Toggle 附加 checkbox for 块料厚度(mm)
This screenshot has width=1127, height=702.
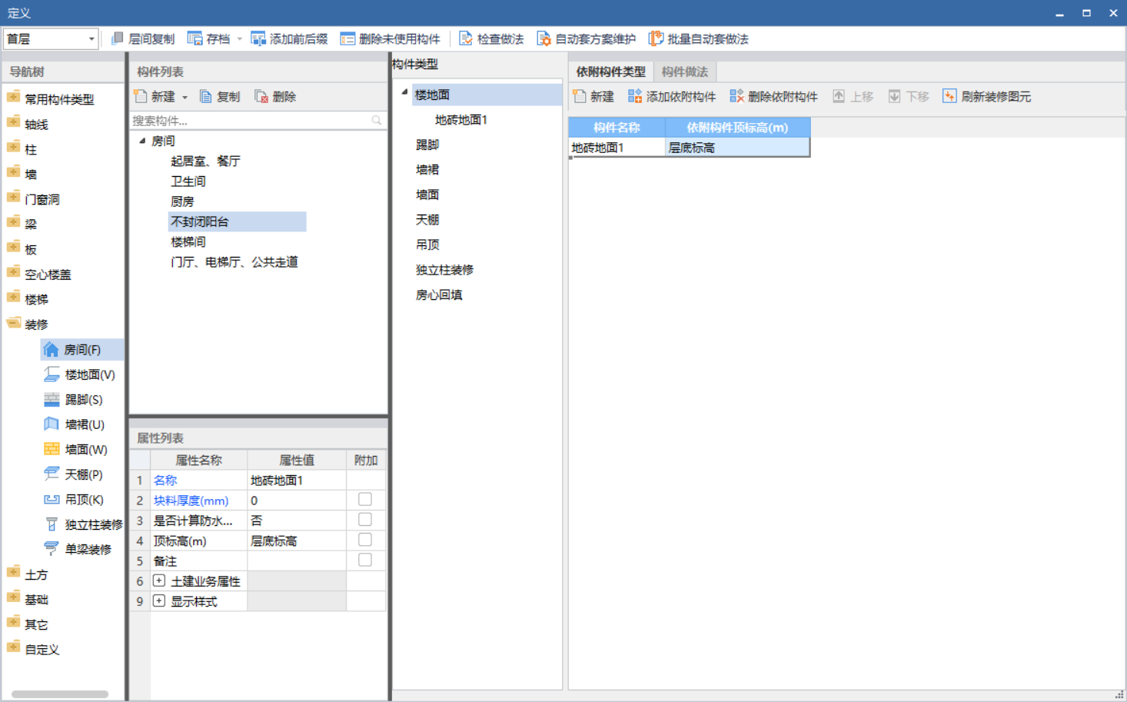click(x=365, y=500)
